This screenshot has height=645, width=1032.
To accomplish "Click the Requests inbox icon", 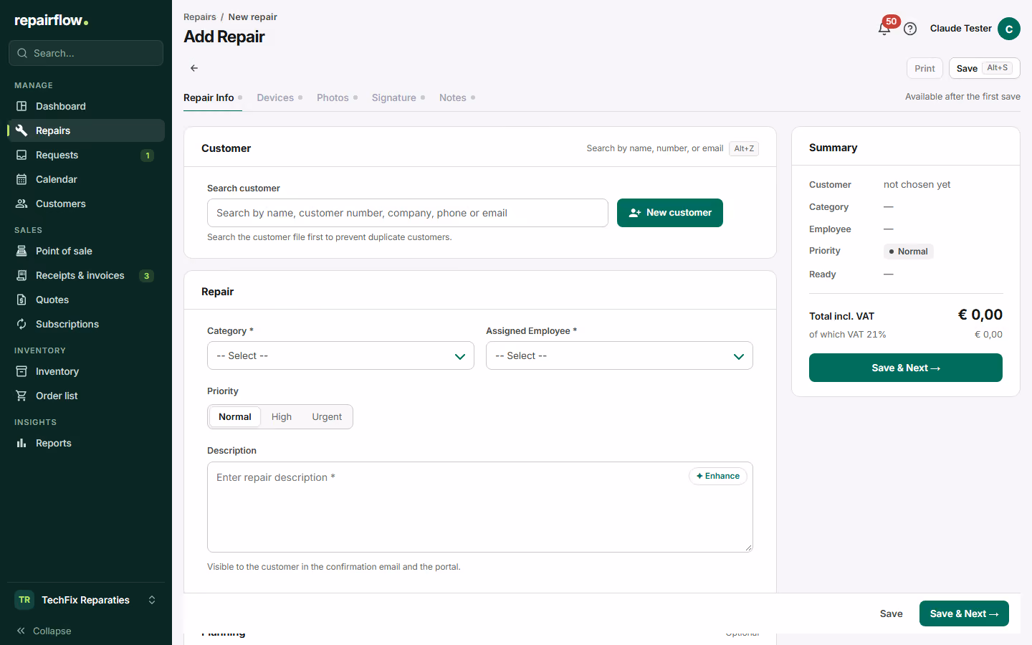I will coord(21,155).
